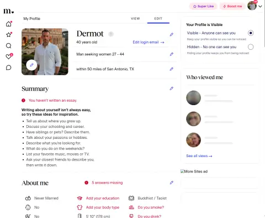
Task: Click 'What do you do on the weekends?'
Action: coord(55,149)
